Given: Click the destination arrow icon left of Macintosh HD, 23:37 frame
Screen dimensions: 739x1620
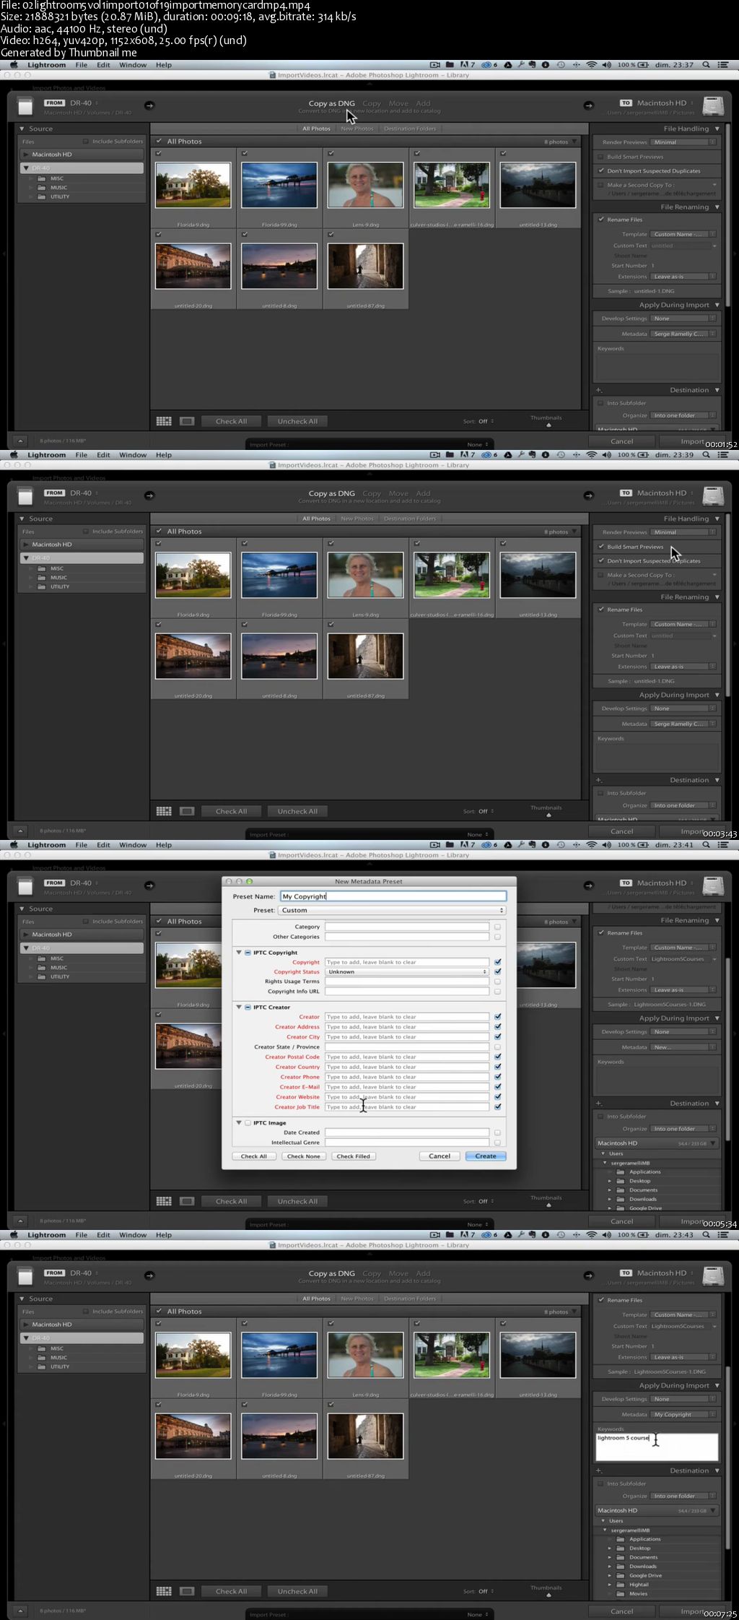Looking at the screenshot, I should (588, 105).
